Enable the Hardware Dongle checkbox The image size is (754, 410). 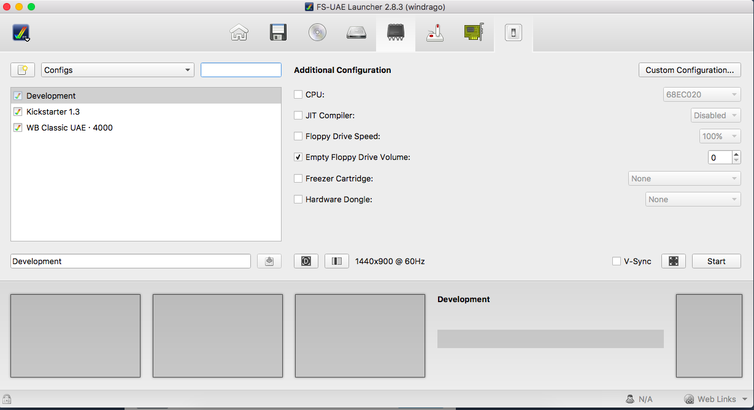(298, 199)
